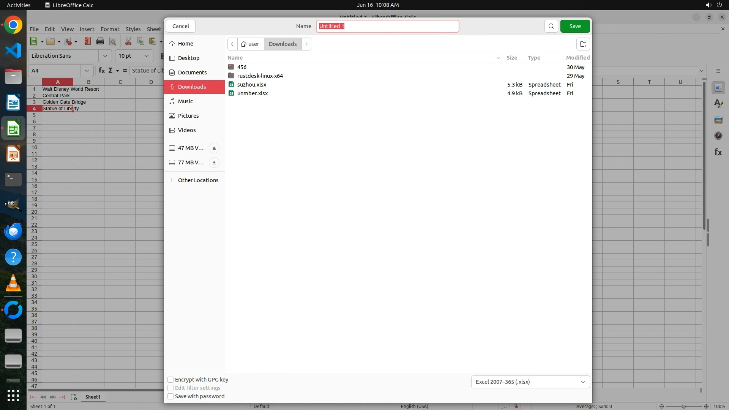Open the Insert menu

pyautogui.click(x=87, y=29)
